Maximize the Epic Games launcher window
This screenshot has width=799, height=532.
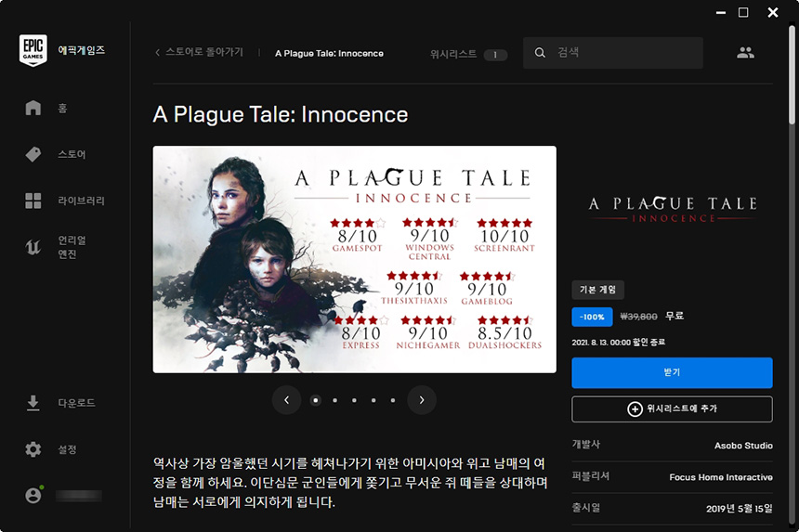[743, 12]
